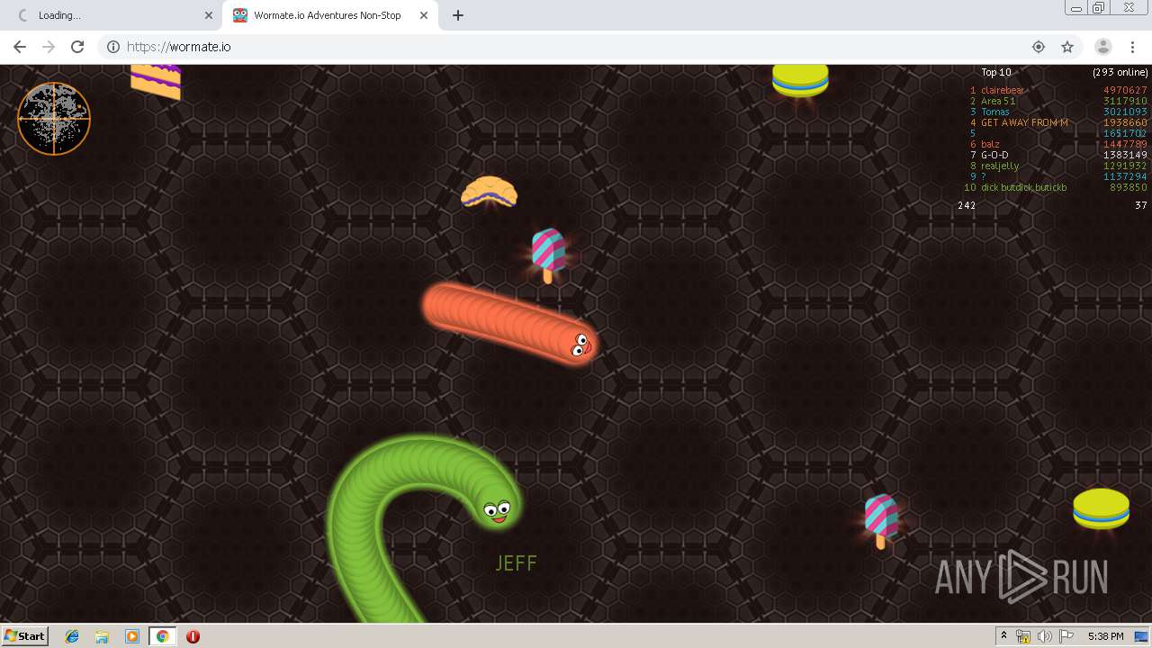Open the media player taskbar icon
The image size is (1152, 648).
[132, 636]
